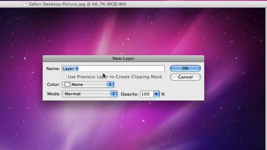Click the New Layer dialog title bar

click(x=123, y=58)
